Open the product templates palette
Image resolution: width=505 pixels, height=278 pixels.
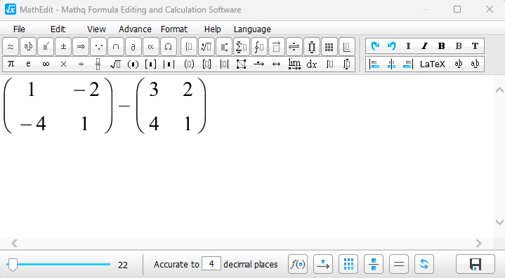tap(311, 47)
